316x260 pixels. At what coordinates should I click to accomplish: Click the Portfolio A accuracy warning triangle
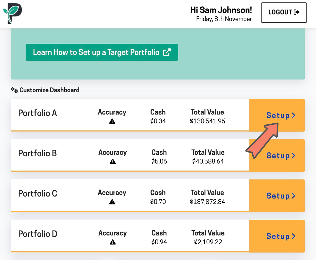coord(112,121)
